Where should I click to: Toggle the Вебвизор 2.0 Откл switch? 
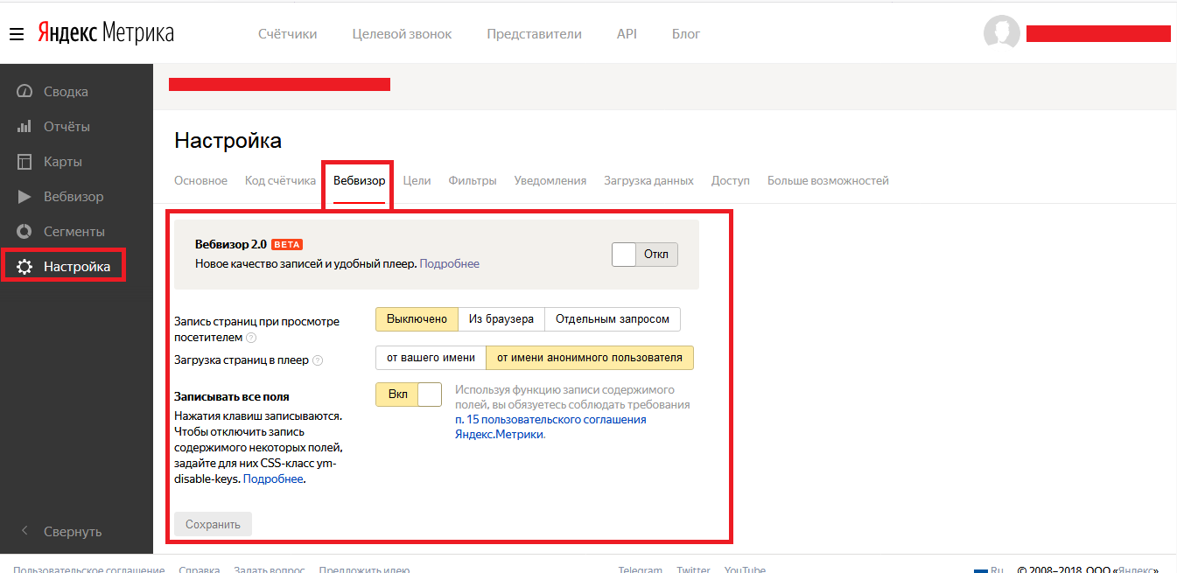click(645, 255)
